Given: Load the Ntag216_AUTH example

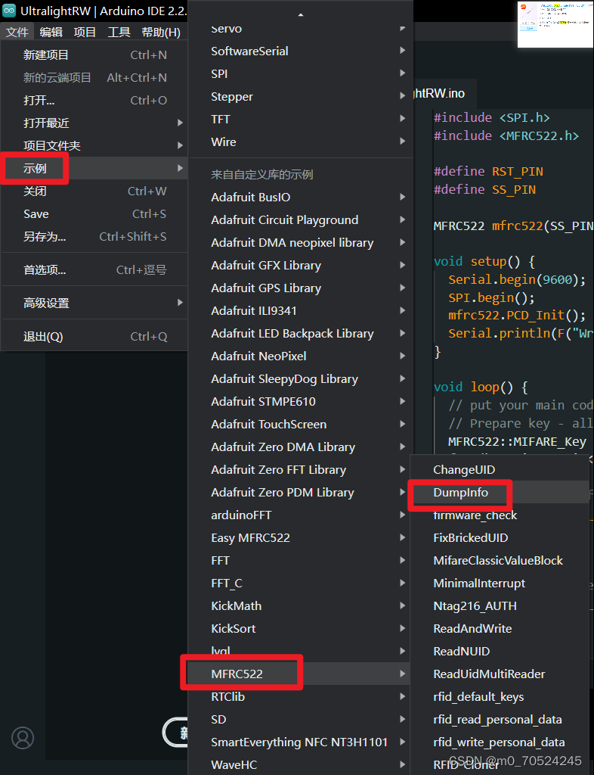Looking at the screenshot, I should (501, 606).
